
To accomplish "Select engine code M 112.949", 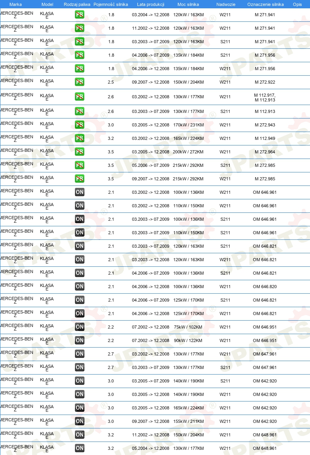I will [x=265, y=138].
